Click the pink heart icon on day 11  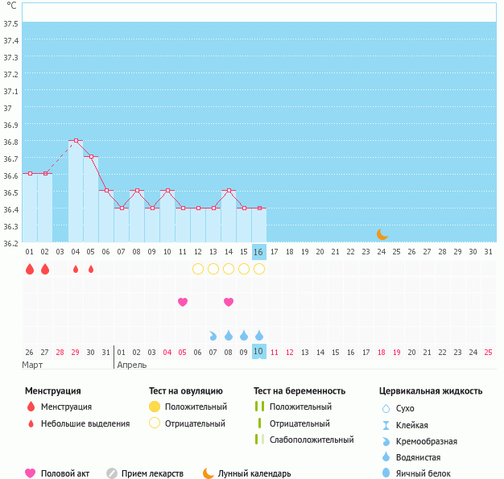coord(183,302)
